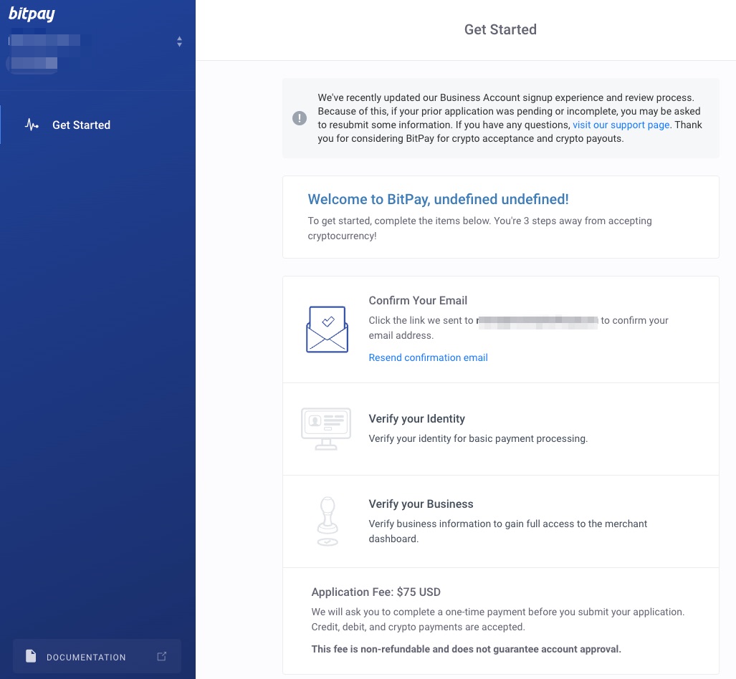Click the external link icon on Documentation
The height and width of the screenshot is (679, 736).
point(161,656)
